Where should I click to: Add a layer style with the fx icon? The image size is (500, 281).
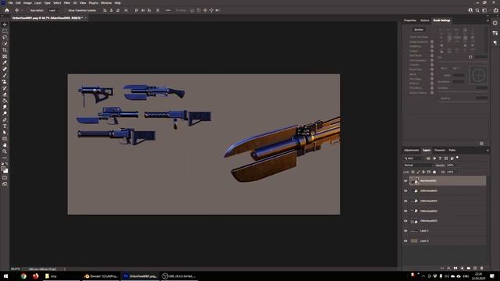[448, 269]
